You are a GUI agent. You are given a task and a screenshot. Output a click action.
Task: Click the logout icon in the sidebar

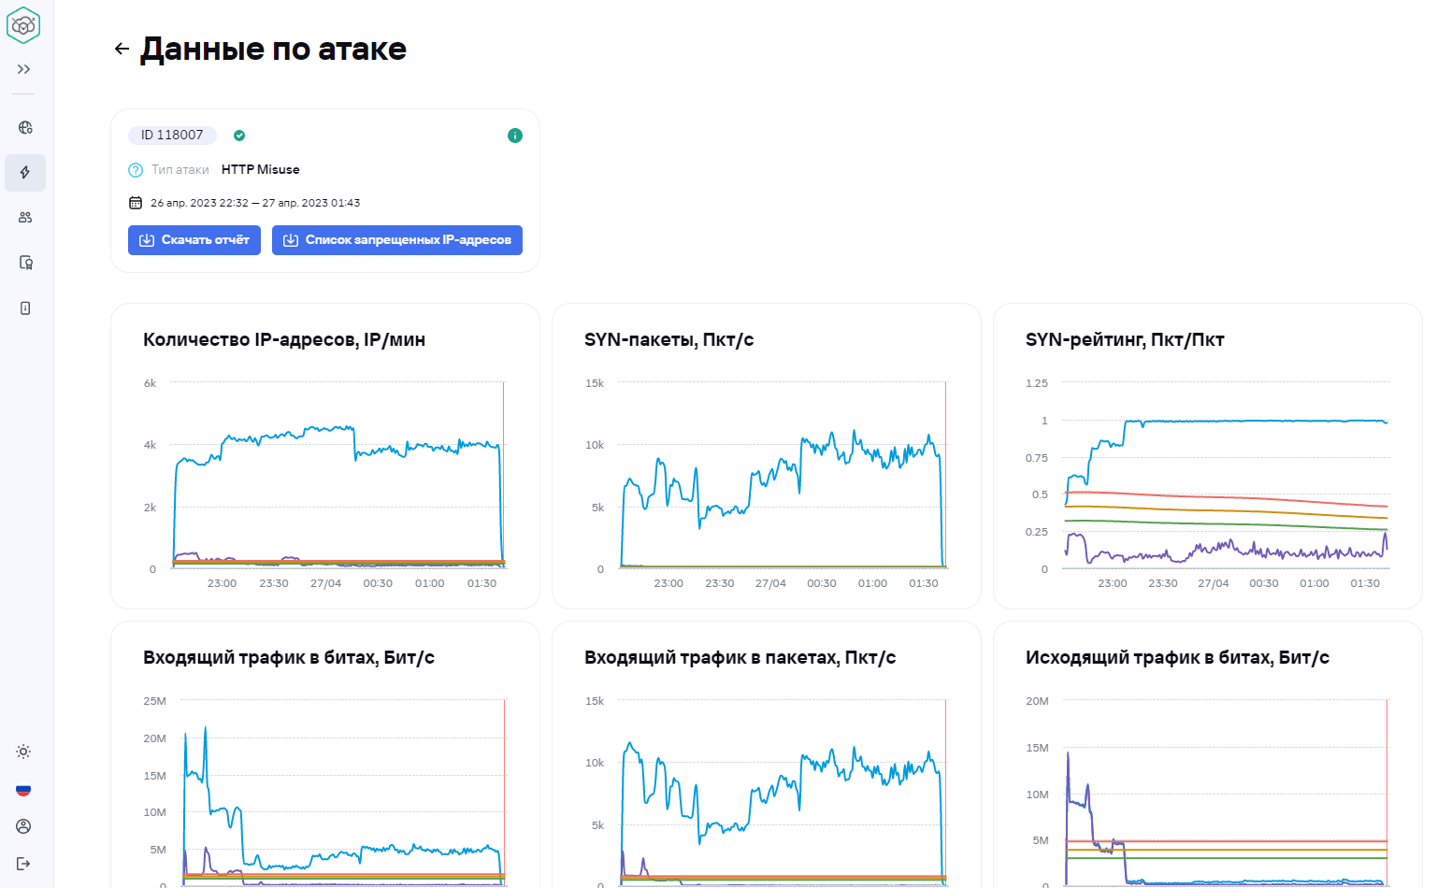click(x=23, y=863)
